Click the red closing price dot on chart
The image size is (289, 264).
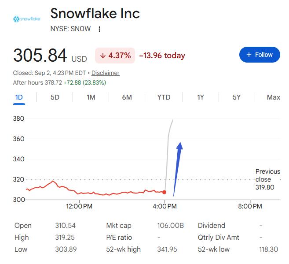(164, 192)
